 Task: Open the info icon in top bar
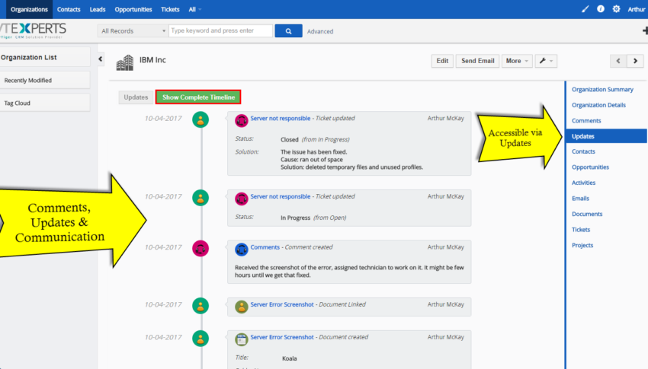(601, 9)
